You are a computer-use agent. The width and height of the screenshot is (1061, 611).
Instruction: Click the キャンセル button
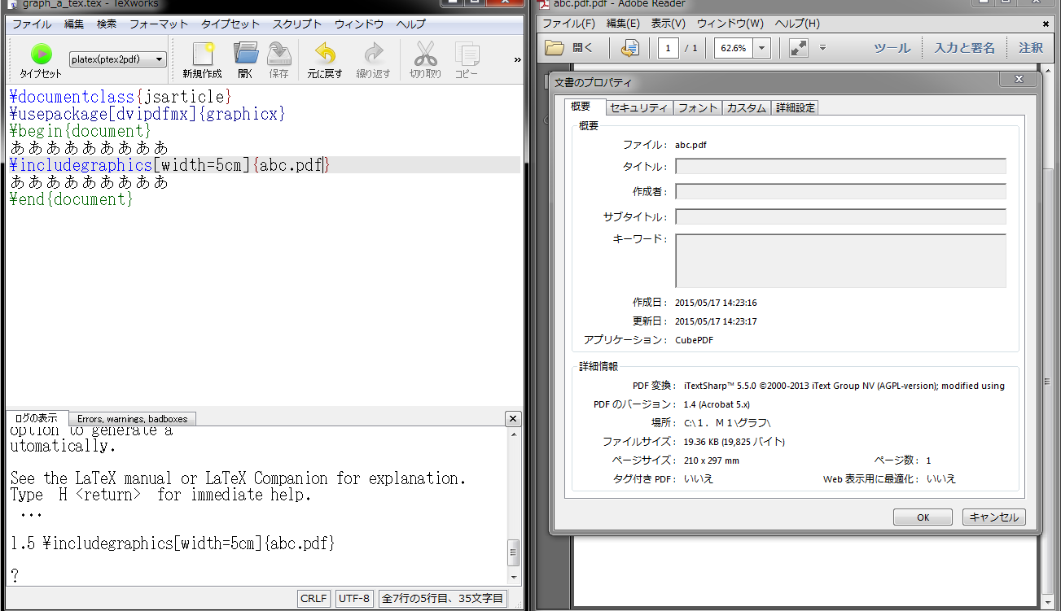(993, 517)
